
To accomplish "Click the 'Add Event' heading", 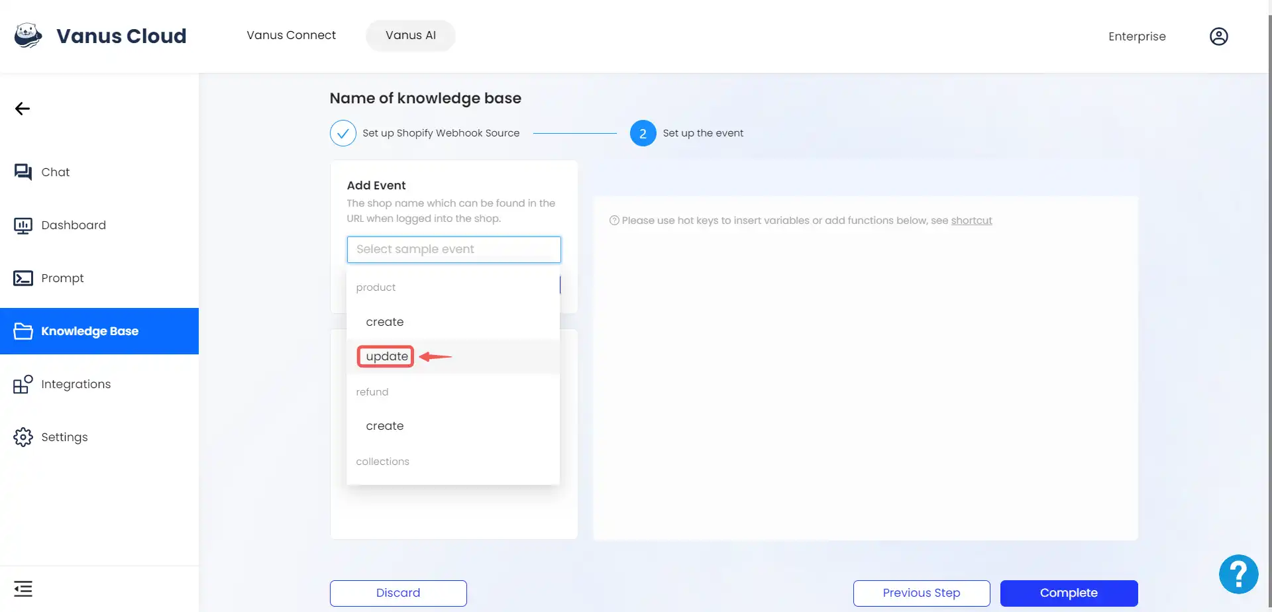I will click(376, 185).
